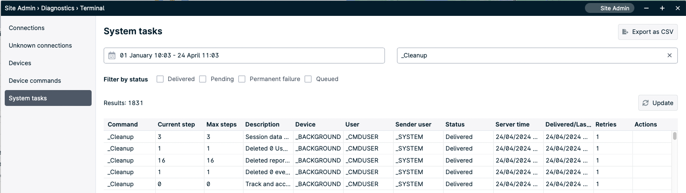Viewport: 686px width, 193px height.
Task: Click the 'Track and acc...' description cell
Action: click(x=268, y=184)
